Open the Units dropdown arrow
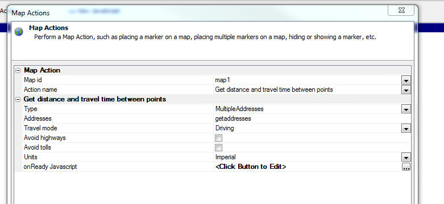The height and width of the screenshot is (204, 444). coord(406,157)
